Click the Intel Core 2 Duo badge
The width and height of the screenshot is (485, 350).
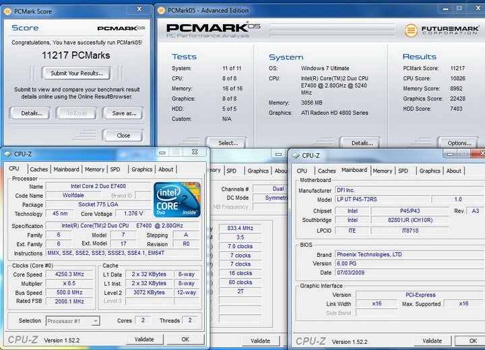177,200
